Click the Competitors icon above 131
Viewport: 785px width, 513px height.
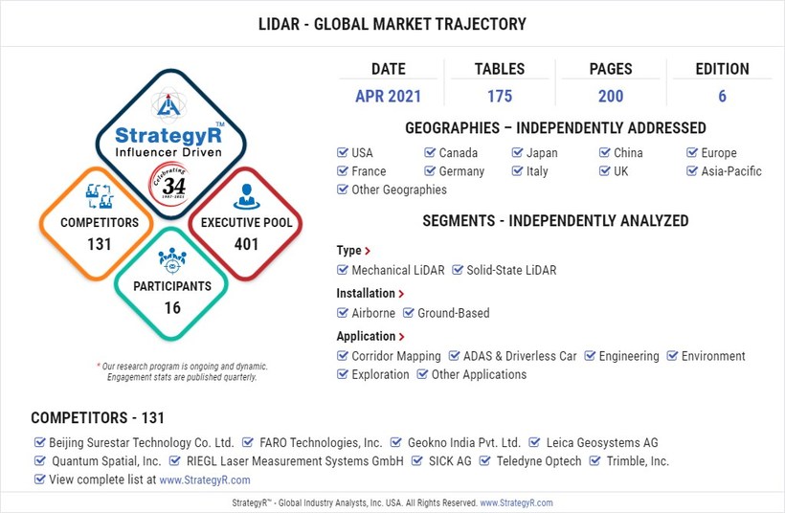click(100, 195)
